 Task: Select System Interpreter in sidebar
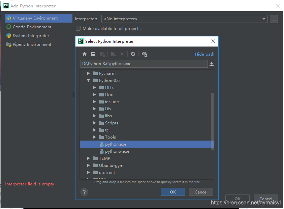point(38,35)
